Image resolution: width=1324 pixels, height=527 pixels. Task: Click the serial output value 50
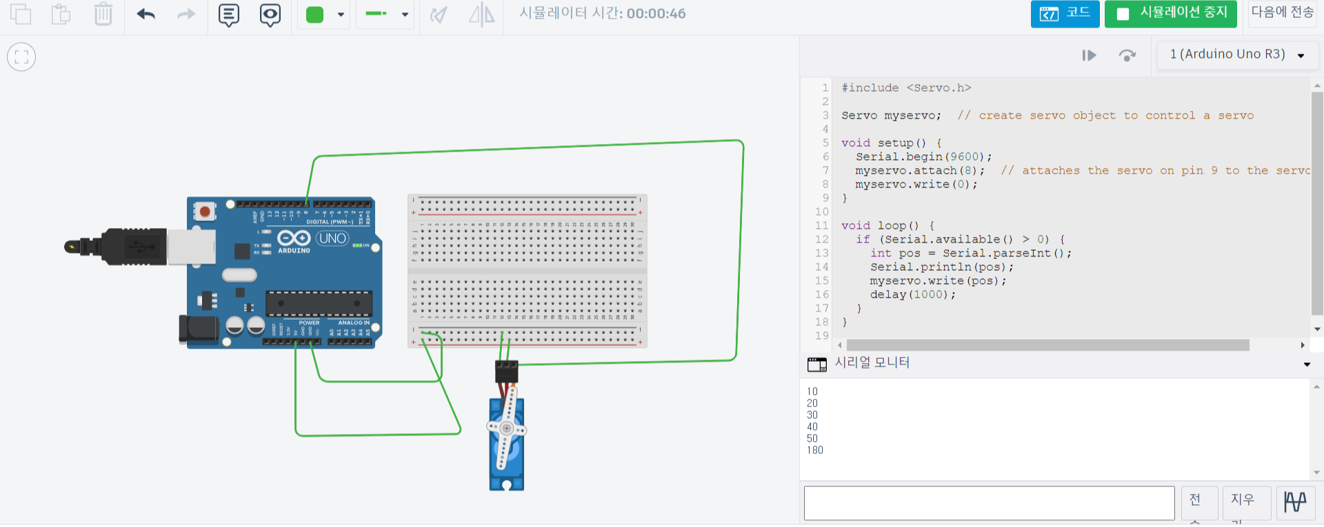[x=812, y=439]
